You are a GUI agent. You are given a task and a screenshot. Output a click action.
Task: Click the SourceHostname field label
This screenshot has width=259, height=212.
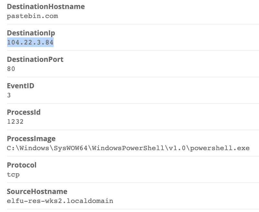pyautogui.click(x=37, y=192)
